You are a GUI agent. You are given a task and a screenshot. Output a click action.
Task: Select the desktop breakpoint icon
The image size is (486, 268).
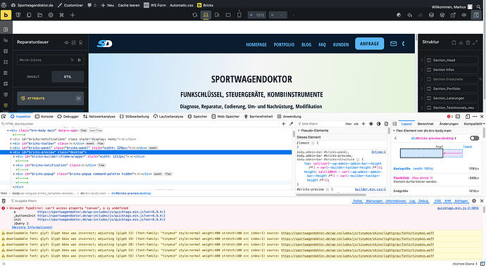coord(206,15)
